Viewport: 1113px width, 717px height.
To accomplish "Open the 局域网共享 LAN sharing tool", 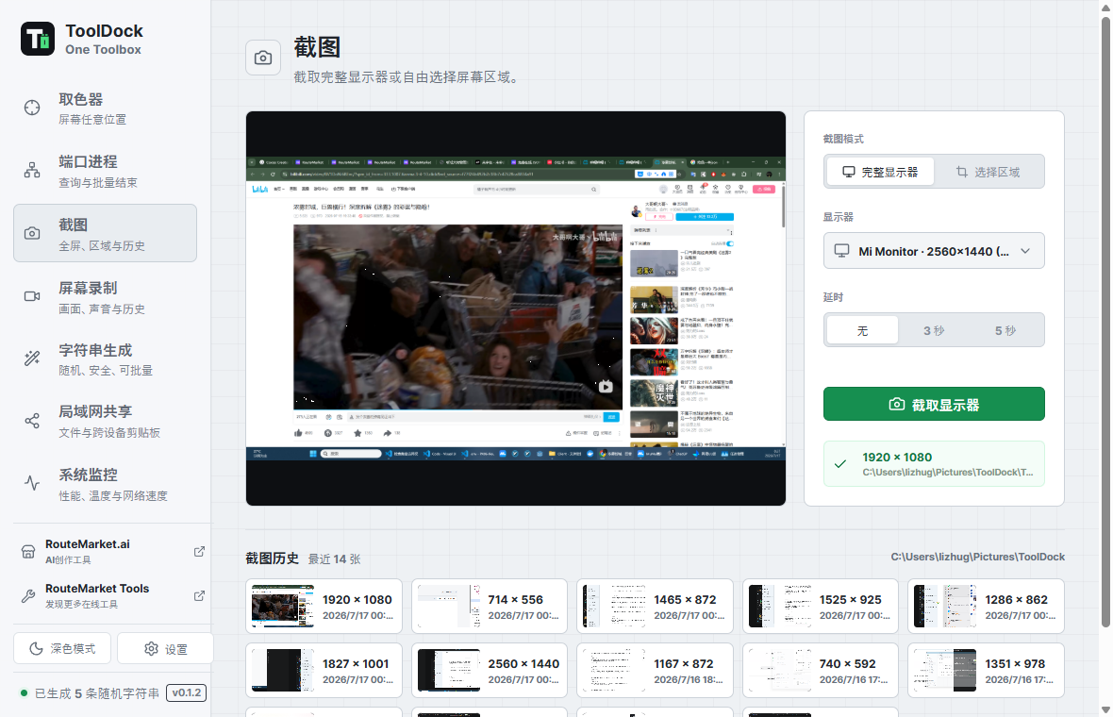I will pos(105,421).
